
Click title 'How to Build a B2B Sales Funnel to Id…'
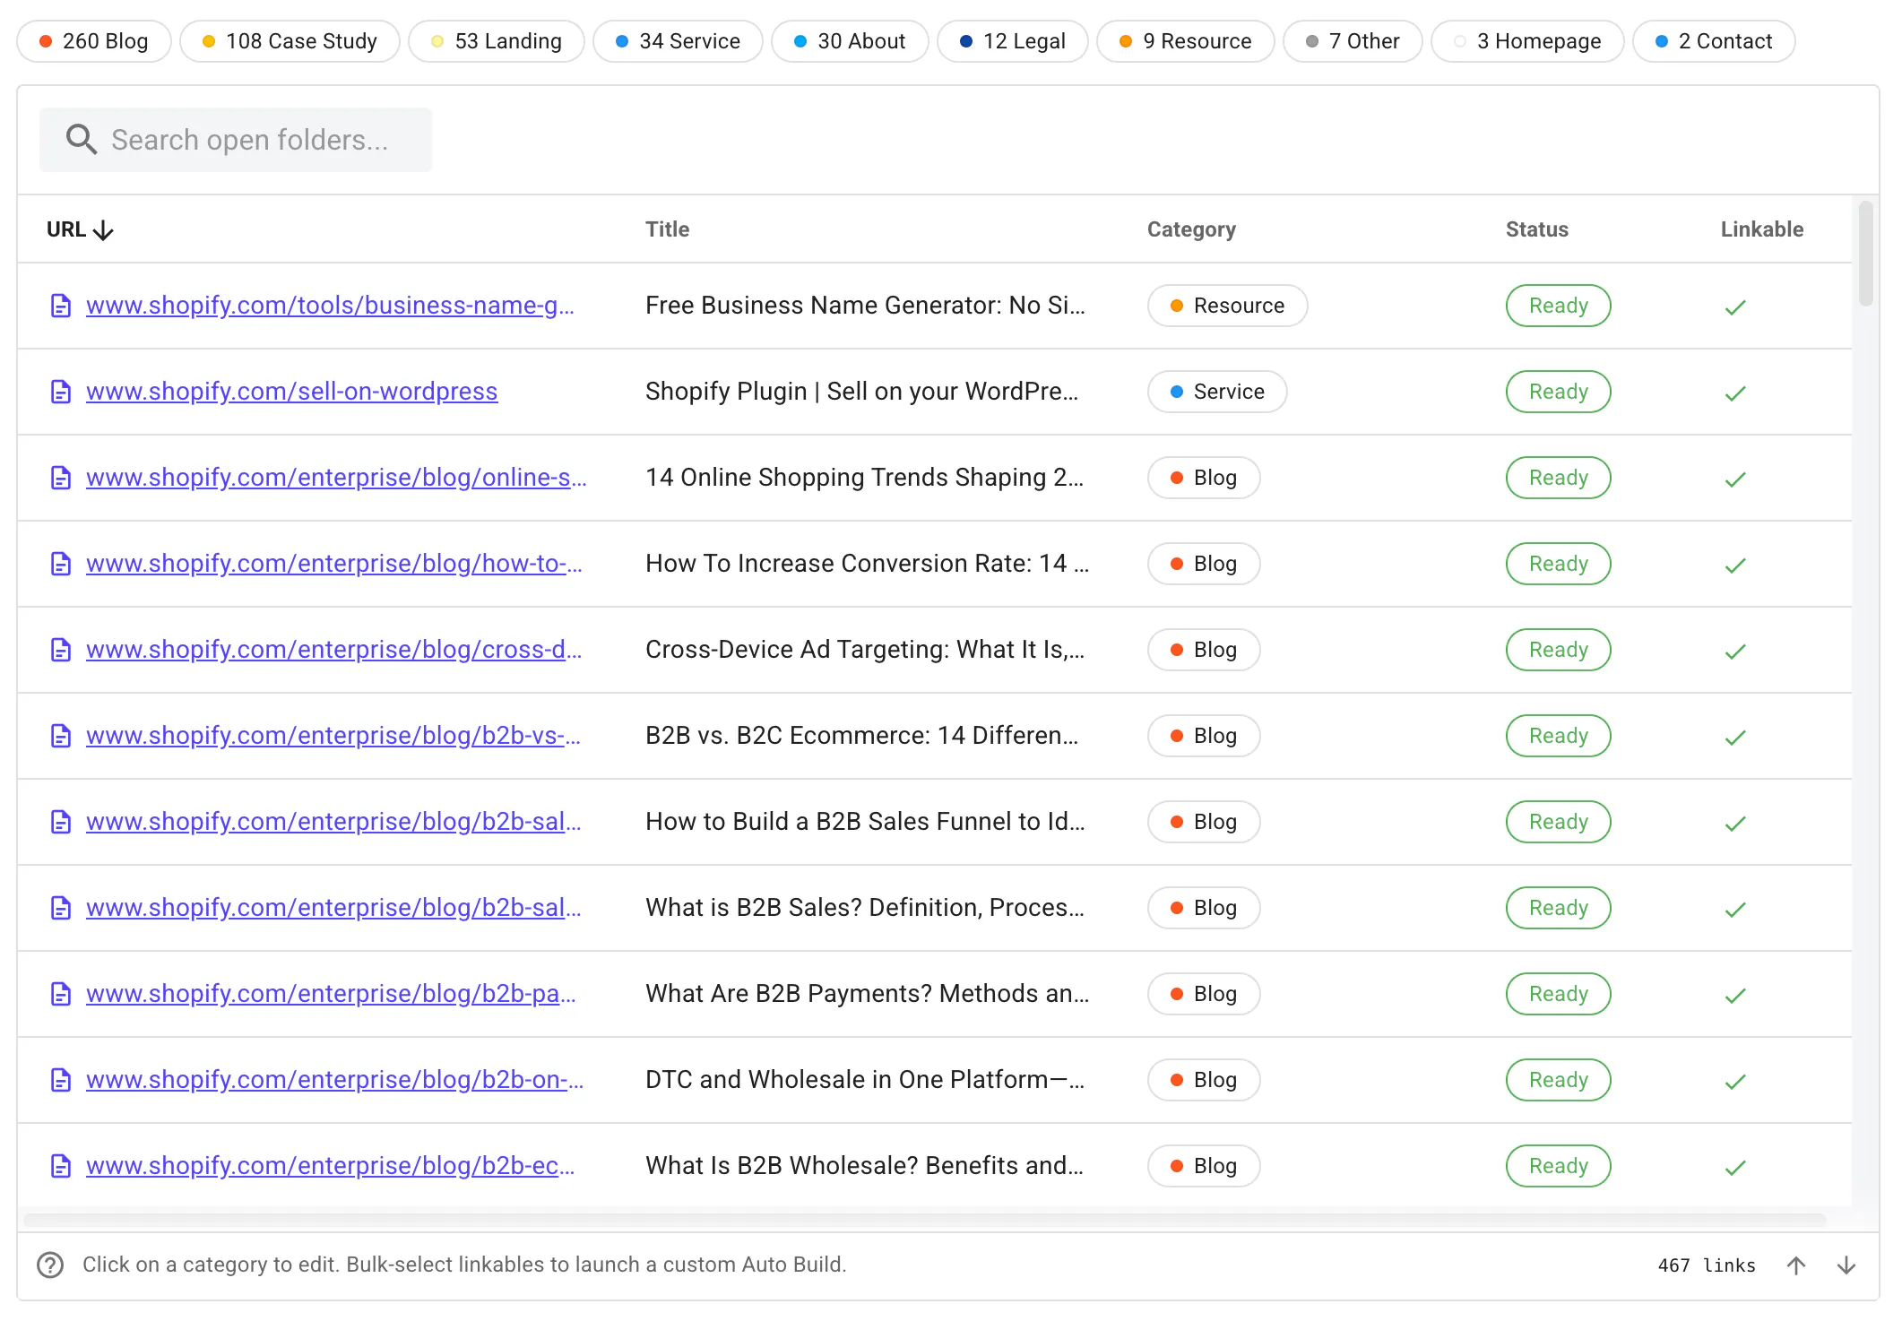click(865, 822)
